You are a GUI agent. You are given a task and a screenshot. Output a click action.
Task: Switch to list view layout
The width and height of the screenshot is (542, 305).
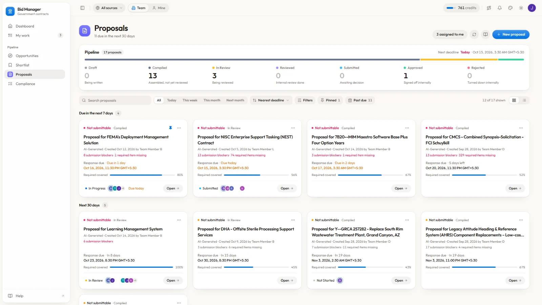point(524,100)
